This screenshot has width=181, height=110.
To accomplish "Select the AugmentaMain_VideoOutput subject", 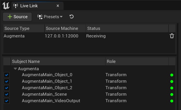I will coord(51,101).
